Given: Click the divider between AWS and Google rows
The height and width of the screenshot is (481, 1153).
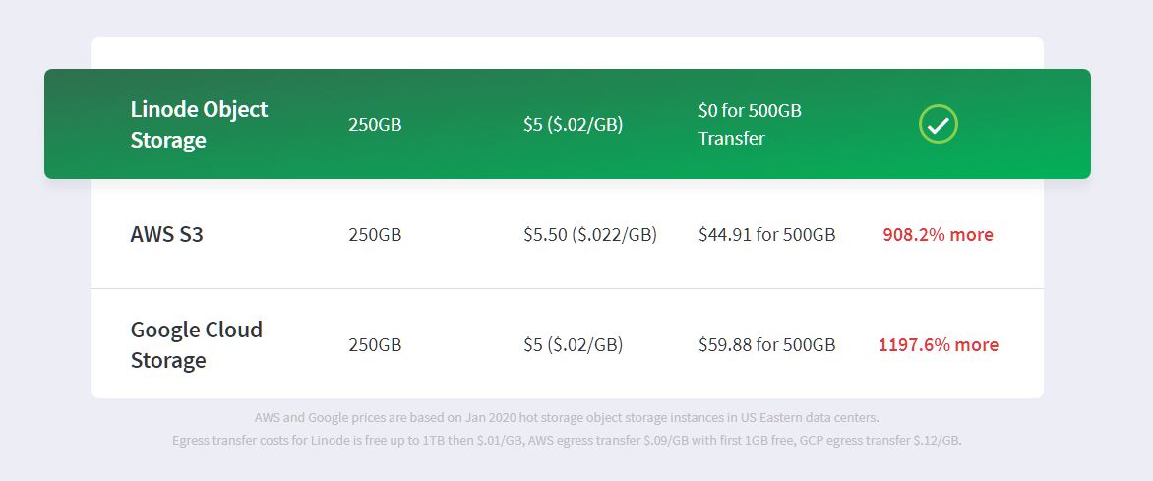Looking at the screenshot, I should [x=567, y=288].
